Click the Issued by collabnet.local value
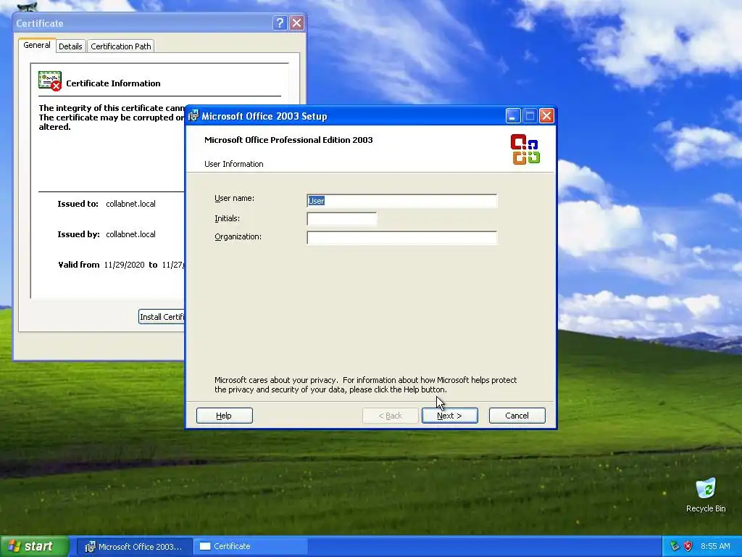Image resolution: width=742 pixels, height=557 pixels. tap(130, 234)
